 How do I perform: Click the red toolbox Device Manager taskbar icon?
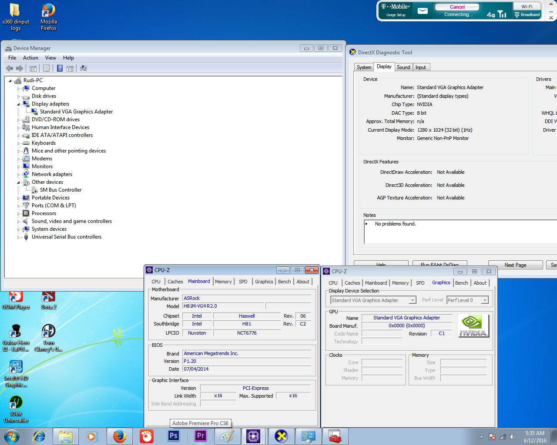(335, 436)
